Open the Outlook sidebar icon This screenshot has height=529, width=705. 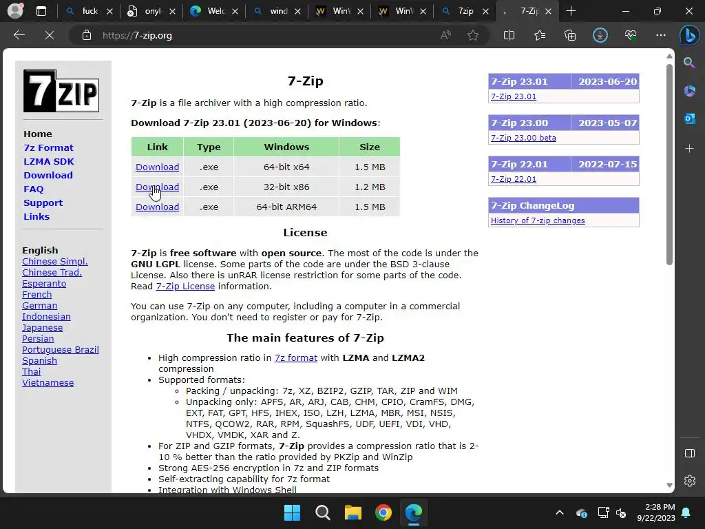[689, 119]
